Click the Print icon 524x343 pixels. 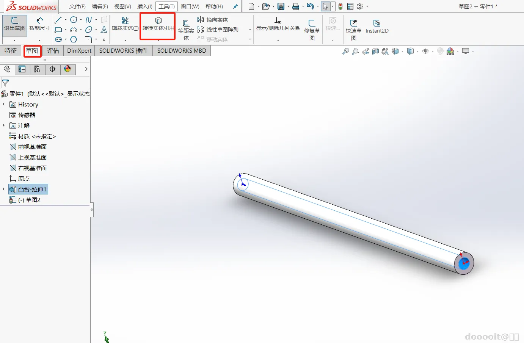[296, 6]
